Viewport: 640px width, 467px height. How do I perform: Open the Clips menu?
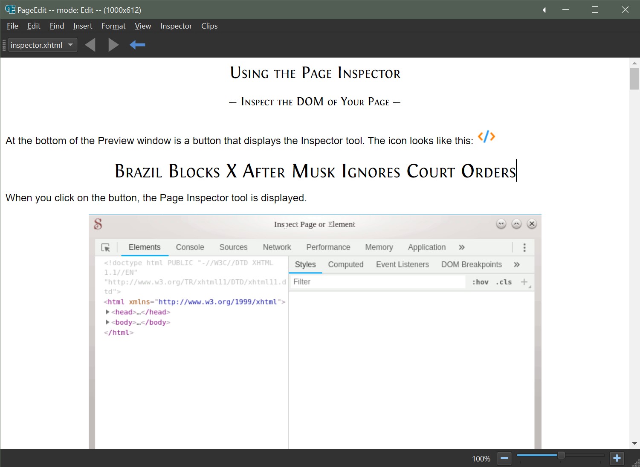point(209,26)
